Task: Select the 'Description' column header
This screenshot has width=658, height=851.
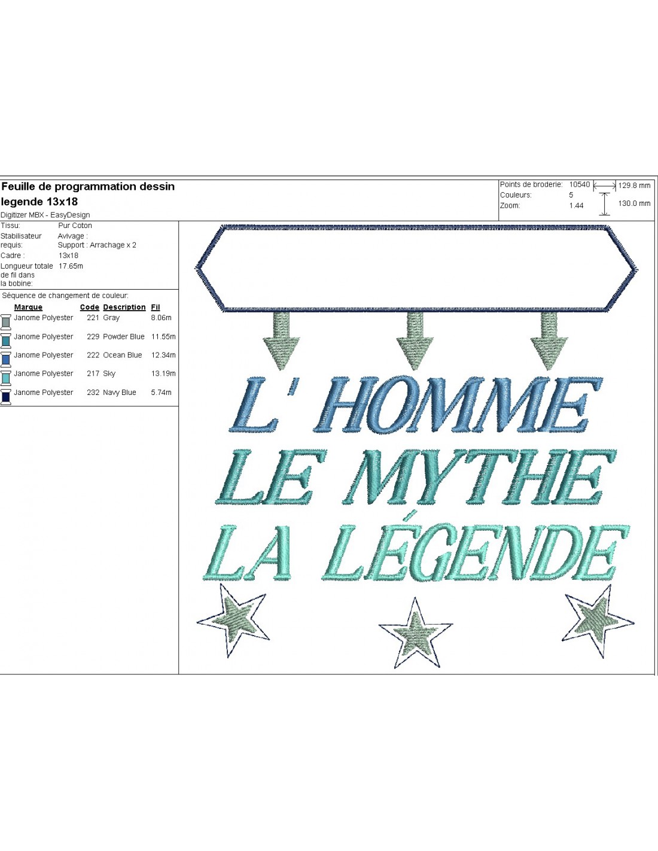Action: [124, 307]
